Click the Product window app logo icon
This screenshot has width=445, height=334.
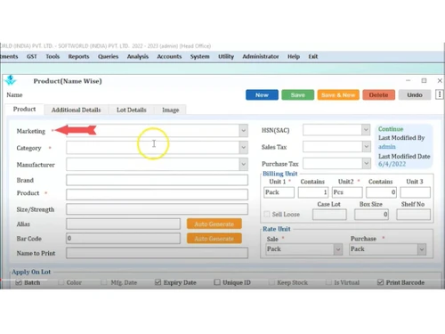11,80
